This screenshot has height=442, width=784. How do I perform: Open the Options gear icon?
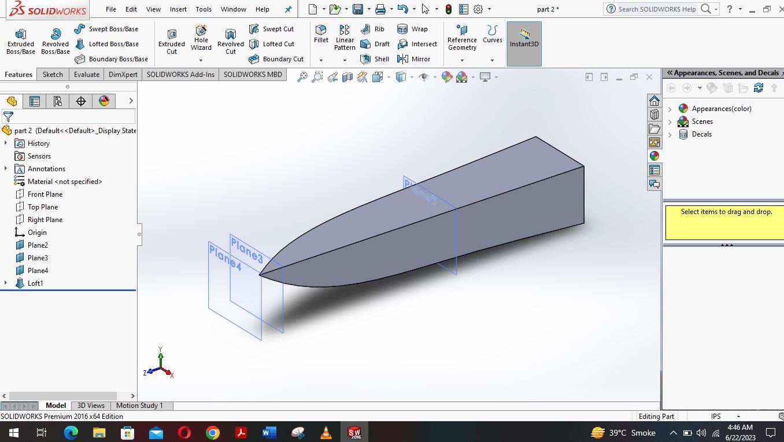coord(478,9)
